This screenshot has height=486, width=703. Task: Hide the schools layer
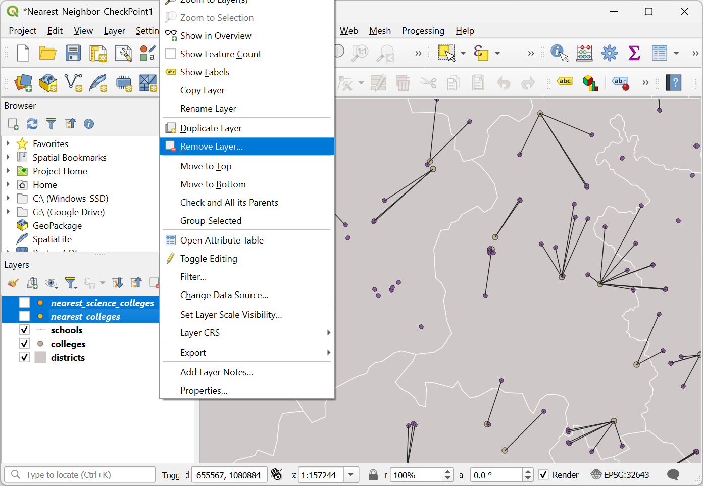tap(24, 330)
